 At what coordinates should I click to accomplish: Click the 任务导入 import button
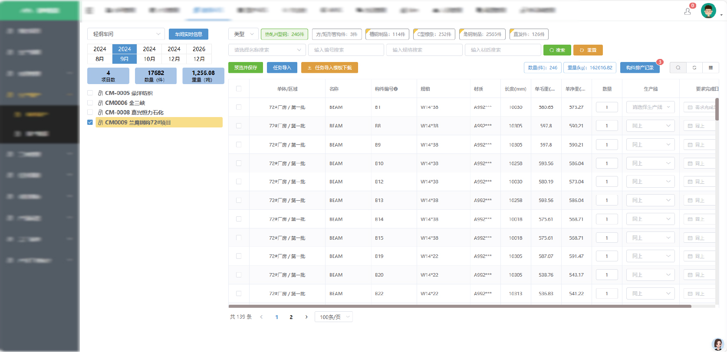pos(282,68)
